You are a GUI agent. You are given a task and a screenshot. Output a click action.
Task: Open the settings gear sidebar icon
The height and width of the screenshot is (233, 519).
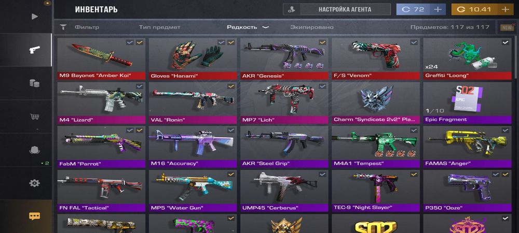[x=34, y=183]
